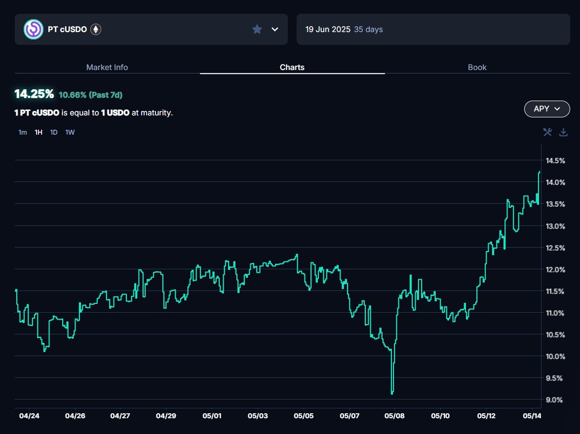
Task: Click the 04/27 date axis label
Action: tap(120, 416)
